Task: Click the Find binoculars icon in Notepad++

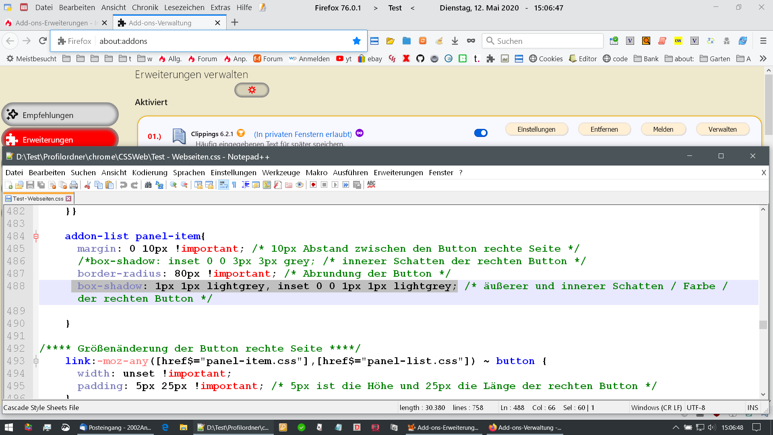Action: [148, 185]
